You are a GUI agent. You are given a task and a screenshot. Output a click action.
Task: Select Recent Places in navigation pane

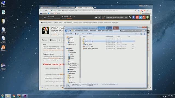point(72,45)
